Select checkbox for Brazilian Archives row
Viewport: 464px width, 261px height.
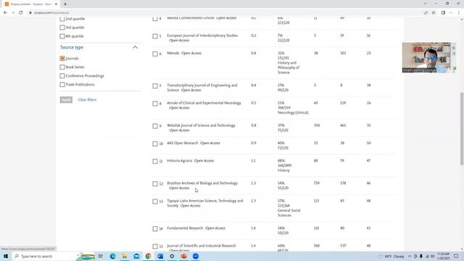tap(155, 183)
